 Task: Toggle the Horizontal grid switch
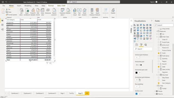140,65
